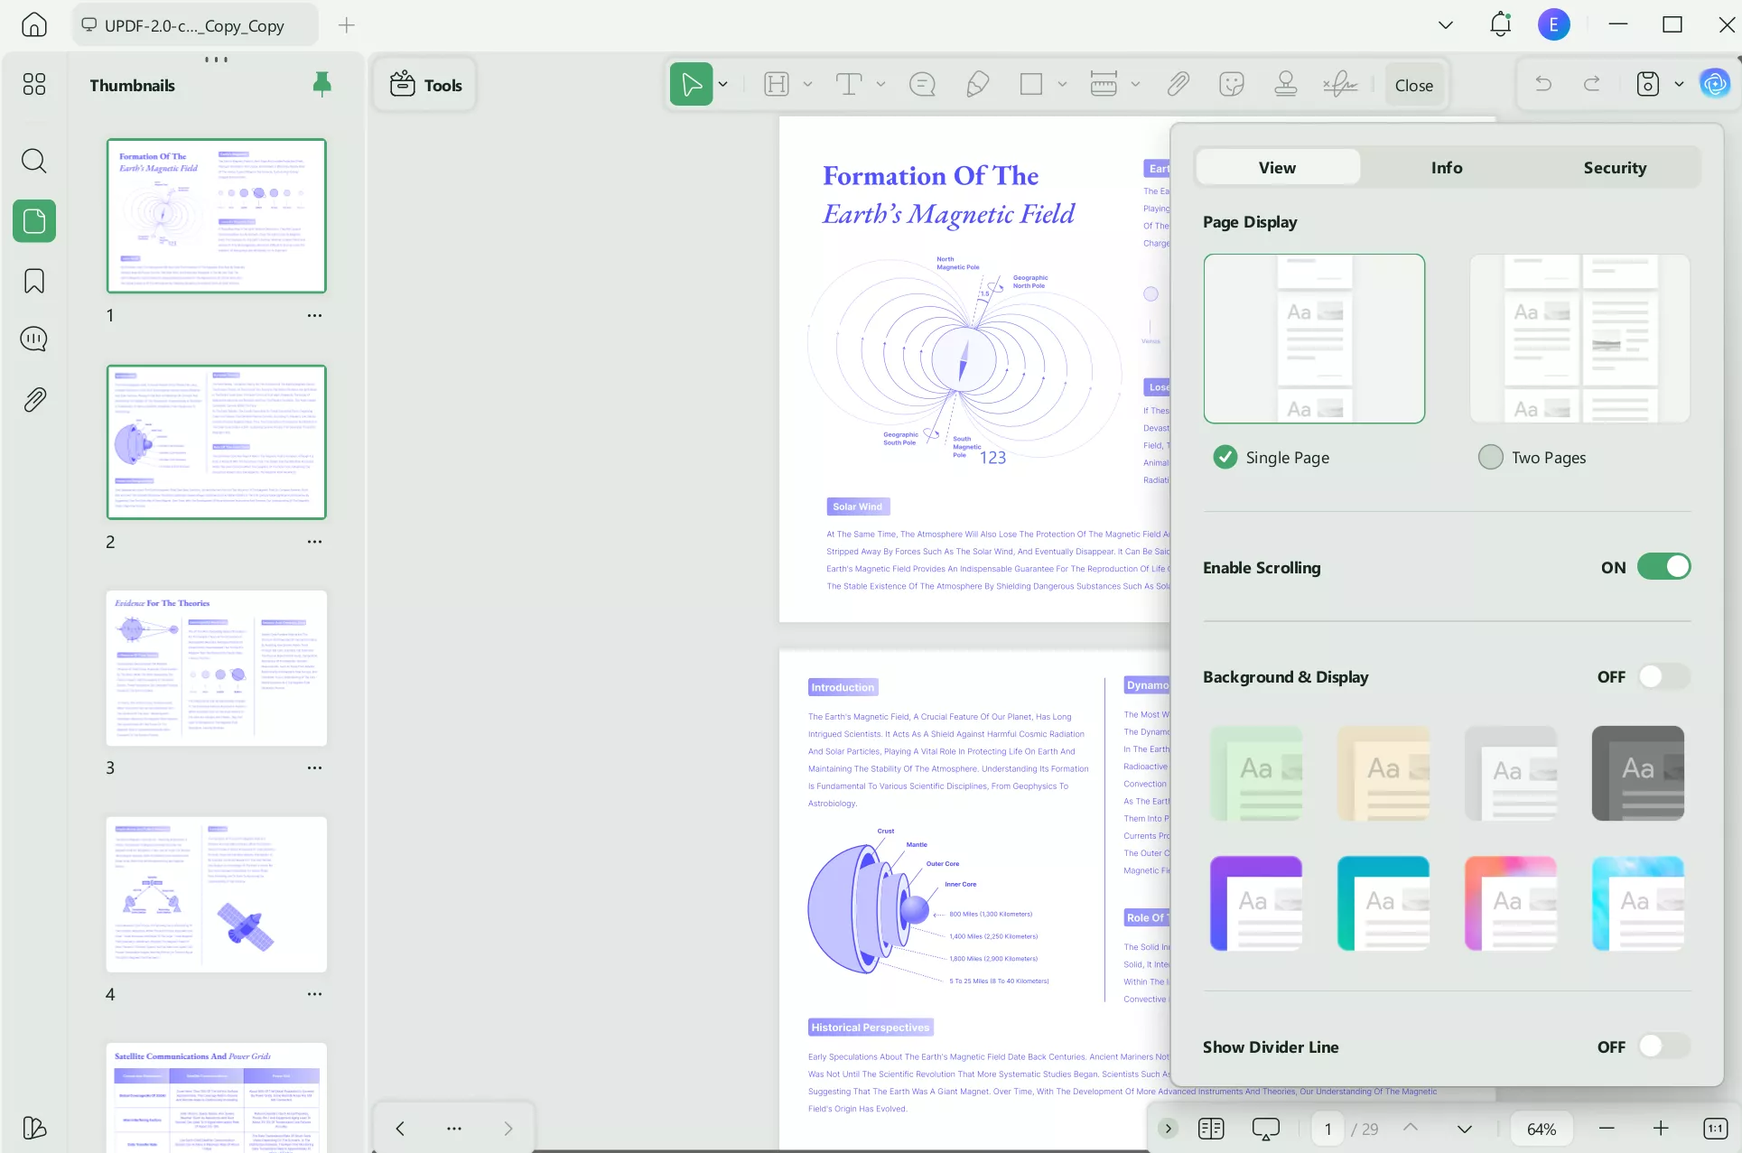Open the comment annotation tool
The width and height of the screenshot is (1742, 1153).
click(922, 84)
